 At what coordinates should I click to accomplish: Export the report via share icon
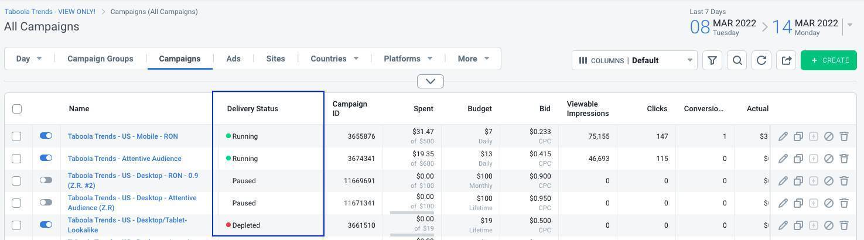tap(786, 60)
